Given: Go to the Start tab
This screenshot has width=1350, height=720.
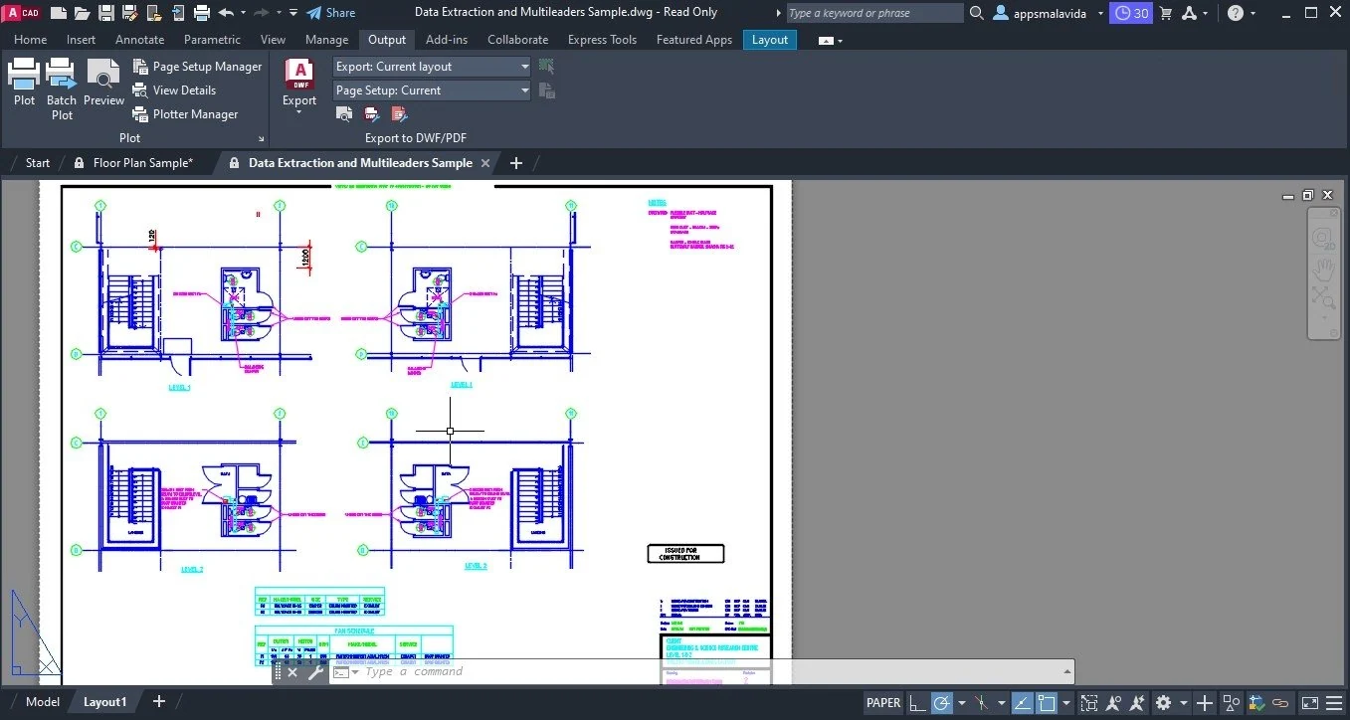Looking at the screenshot, I should 38,163.
